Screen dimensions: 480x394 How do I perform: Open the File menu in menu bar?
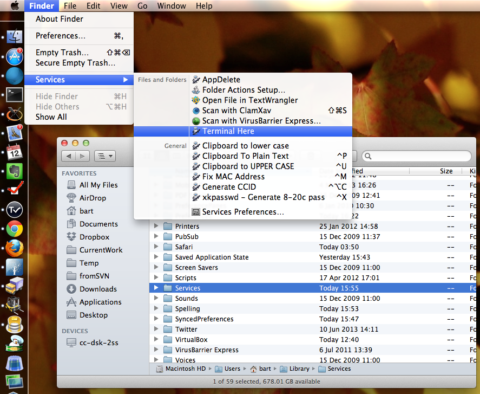click(x=70, y=6)
